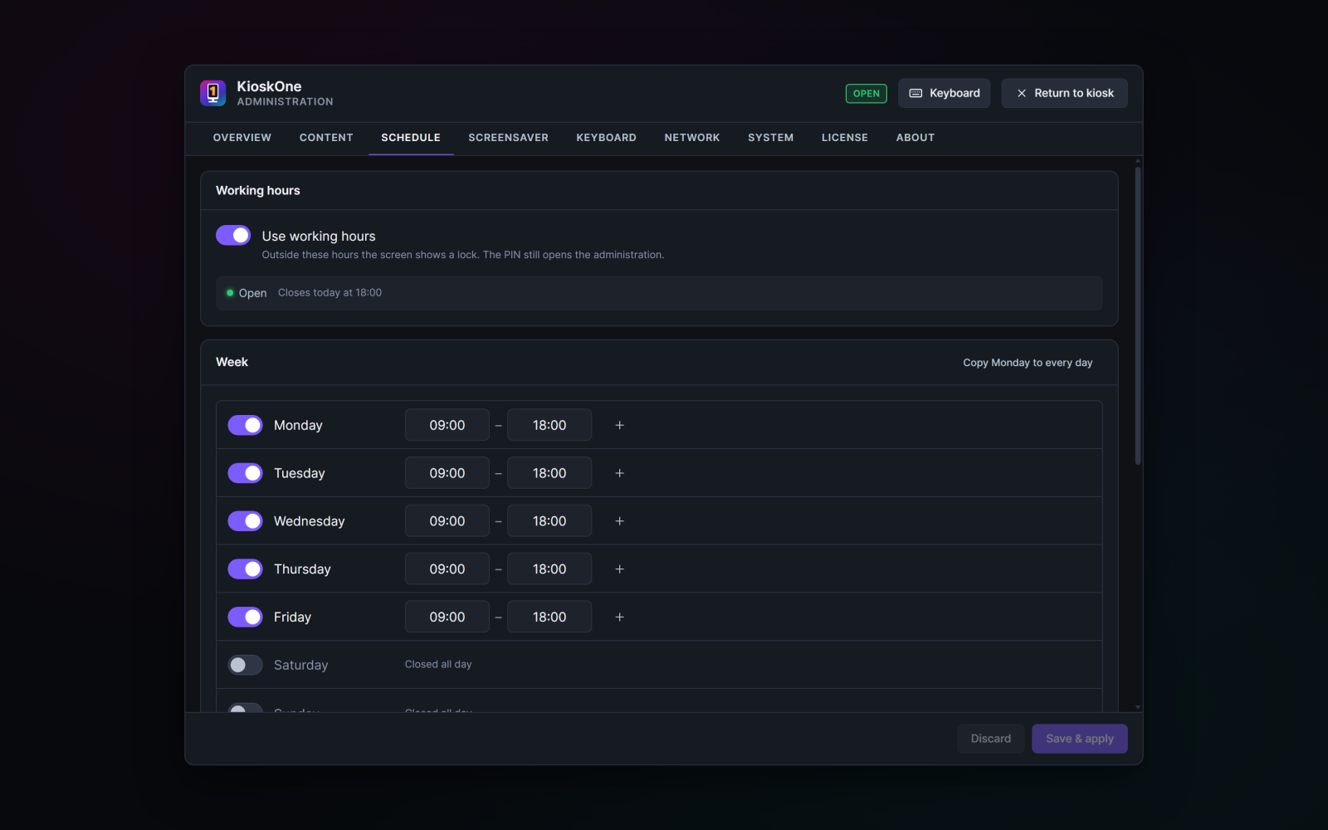Open the About tab
1328x830 pixels.
point(915,138)
